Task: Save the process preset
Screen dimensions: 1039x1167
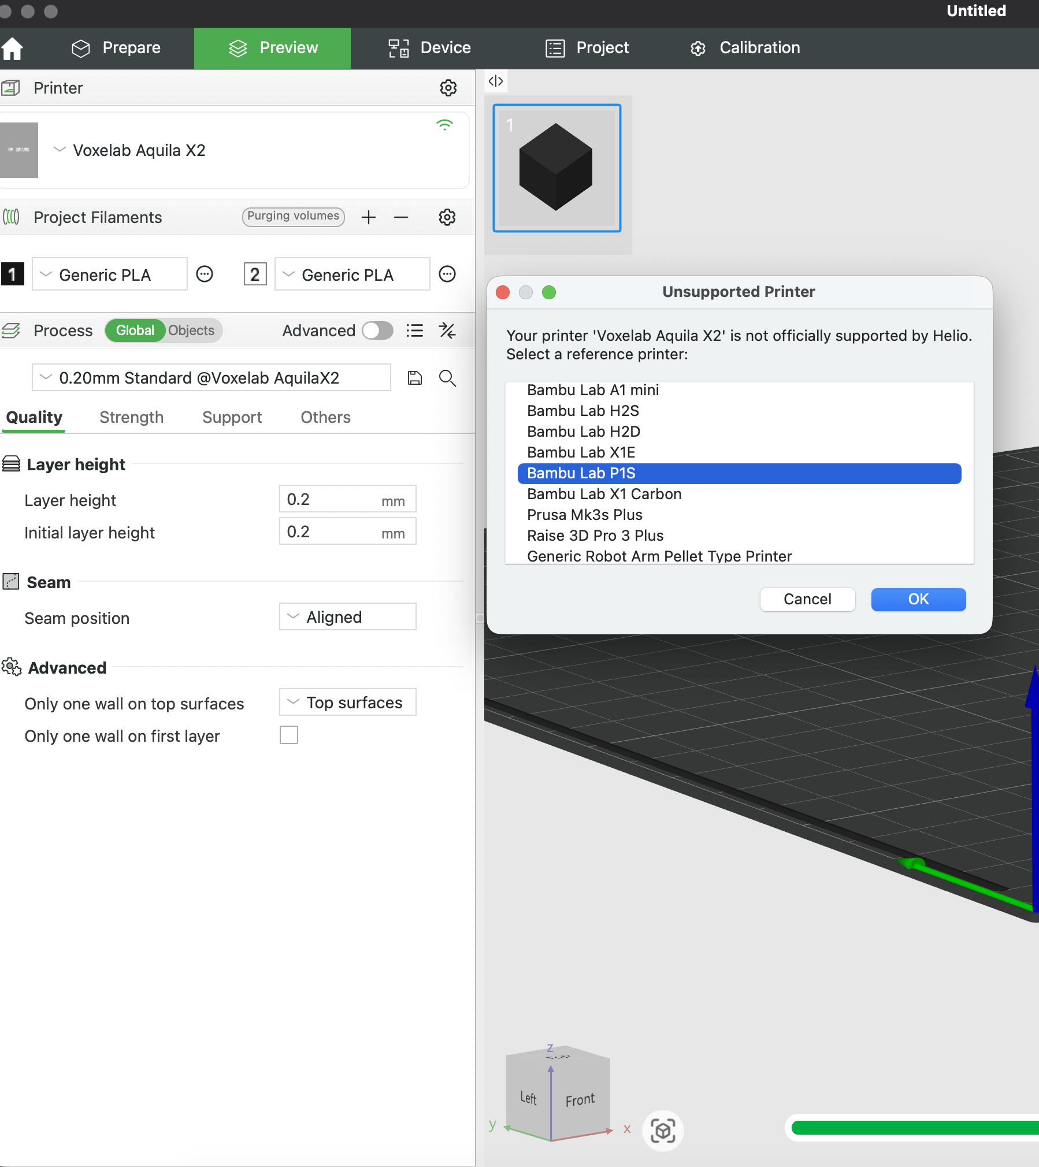Action: coord(415,378)
